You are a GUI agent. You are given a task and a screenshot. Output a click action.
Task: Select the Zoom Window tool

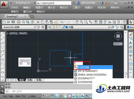[x=86, y=22]
